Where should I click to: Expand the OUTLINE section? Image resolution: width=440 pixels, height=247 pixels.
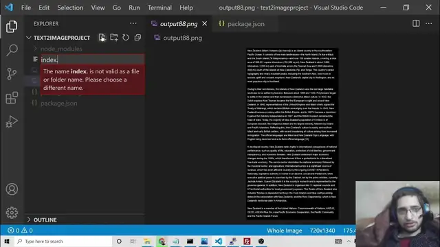pos(29,220)
